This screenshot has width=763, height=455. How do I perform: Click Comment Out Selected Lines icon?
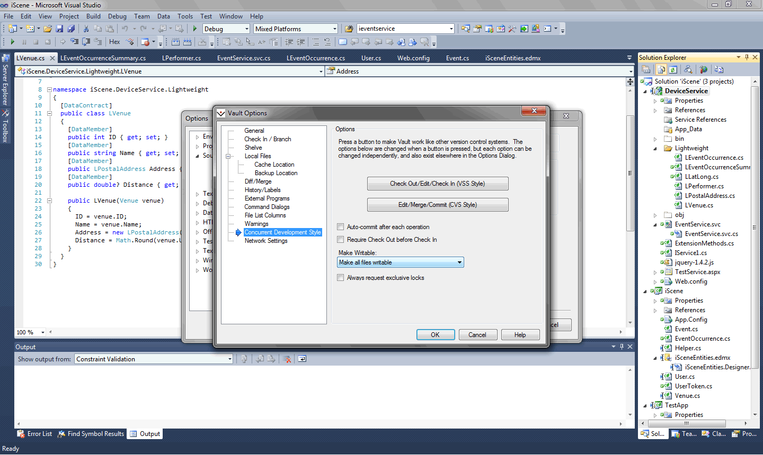[315, 42]
